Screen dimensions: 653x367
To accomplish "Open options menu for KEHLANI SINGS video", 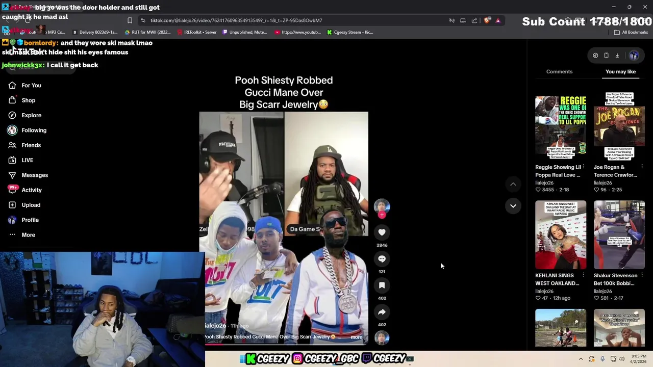I will [584, 275].
